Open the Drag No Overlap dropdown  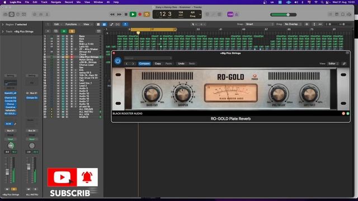pyautogui.click(x=293, y=24)
